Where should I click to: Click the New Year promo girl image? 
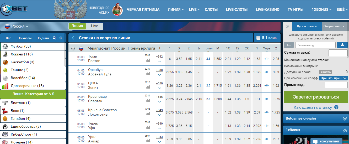[x=117, y=10]
